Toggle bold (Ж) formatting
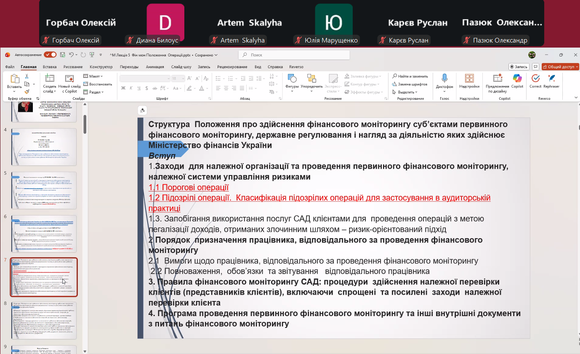Image resolution: width=580 pixels, height=354 pixels. tap(123, 88)
